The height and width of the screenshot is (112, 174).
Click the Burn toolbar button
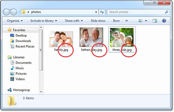tap(116, 21)
